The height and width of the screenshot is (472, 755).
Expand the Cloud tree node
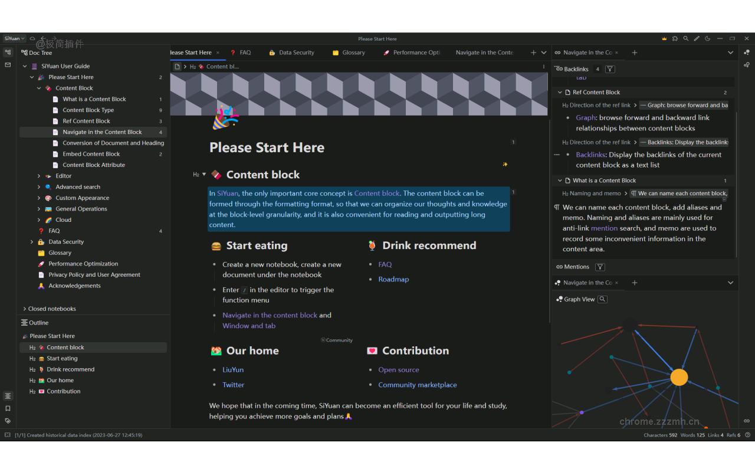39,220
